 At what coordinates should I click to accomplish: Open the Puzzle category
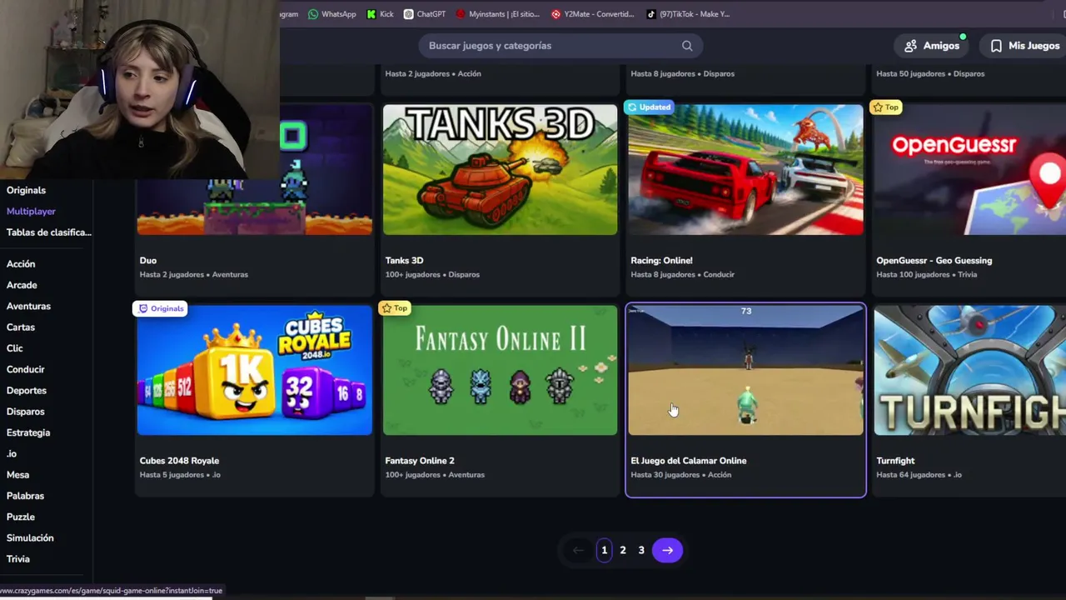(x=21, y=517)
